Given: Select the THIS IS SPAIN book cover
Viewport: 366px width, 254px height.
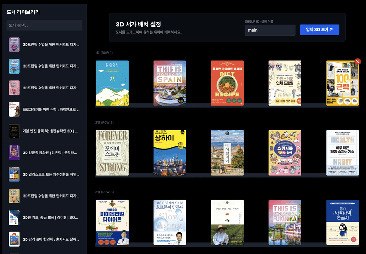Looking at the screenshot, I should point(170,82).
